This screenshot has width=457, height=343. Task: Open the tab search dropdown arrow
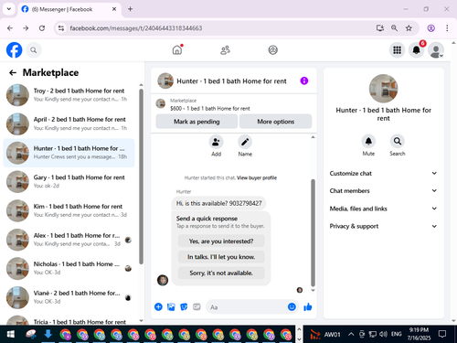click(x=9, y=9)
